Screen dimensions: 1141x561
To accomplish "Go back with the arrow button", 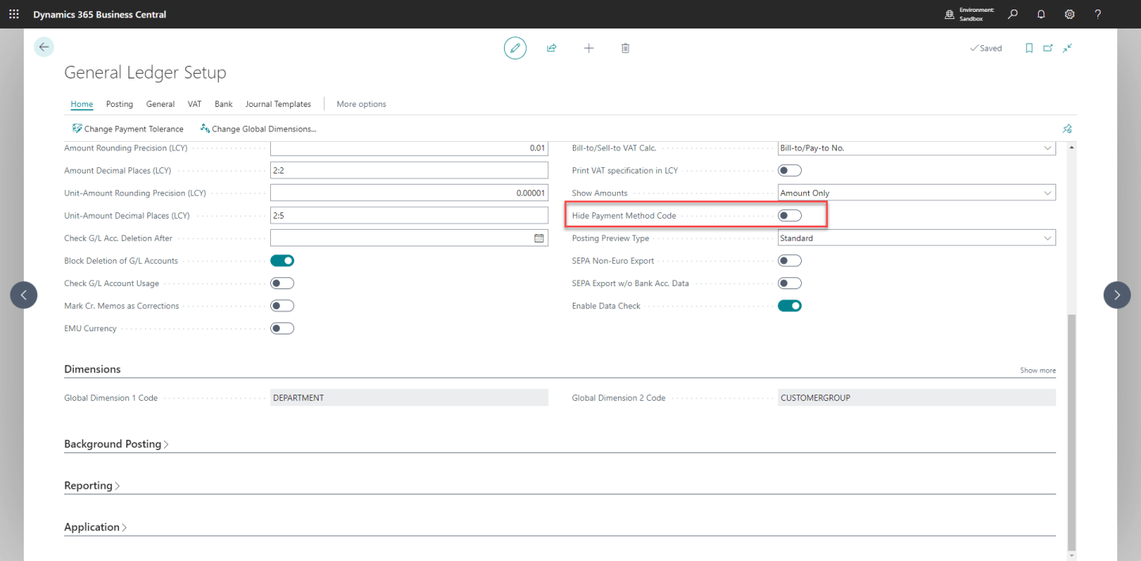I will [x=44, y=48].
